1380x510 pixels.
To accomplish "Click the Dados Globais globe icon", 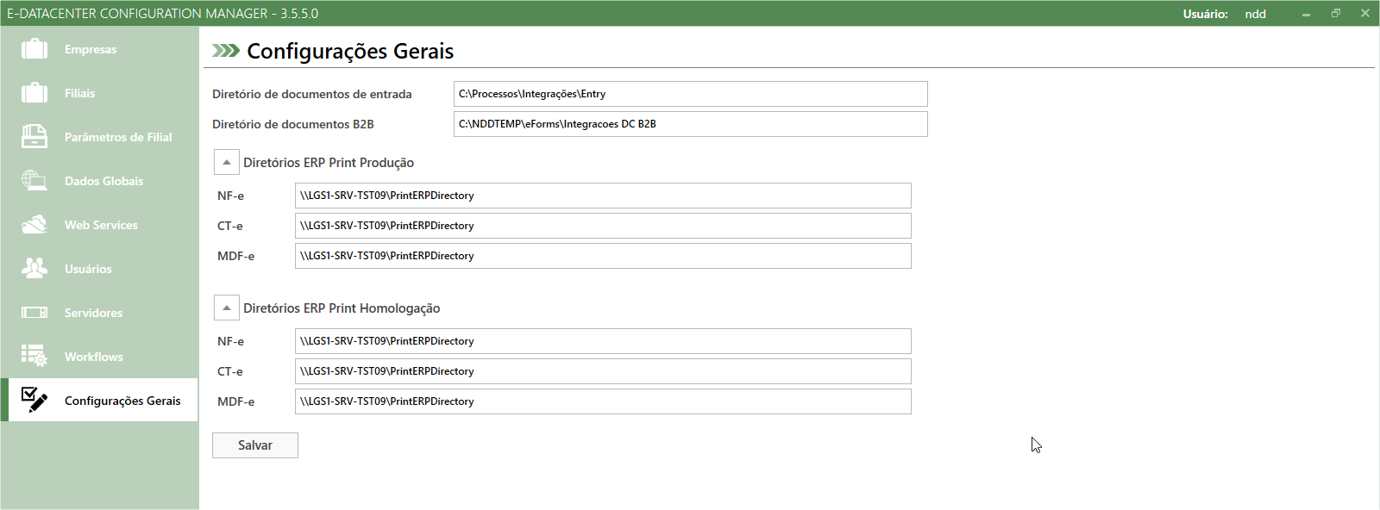I will click(34, 181).
